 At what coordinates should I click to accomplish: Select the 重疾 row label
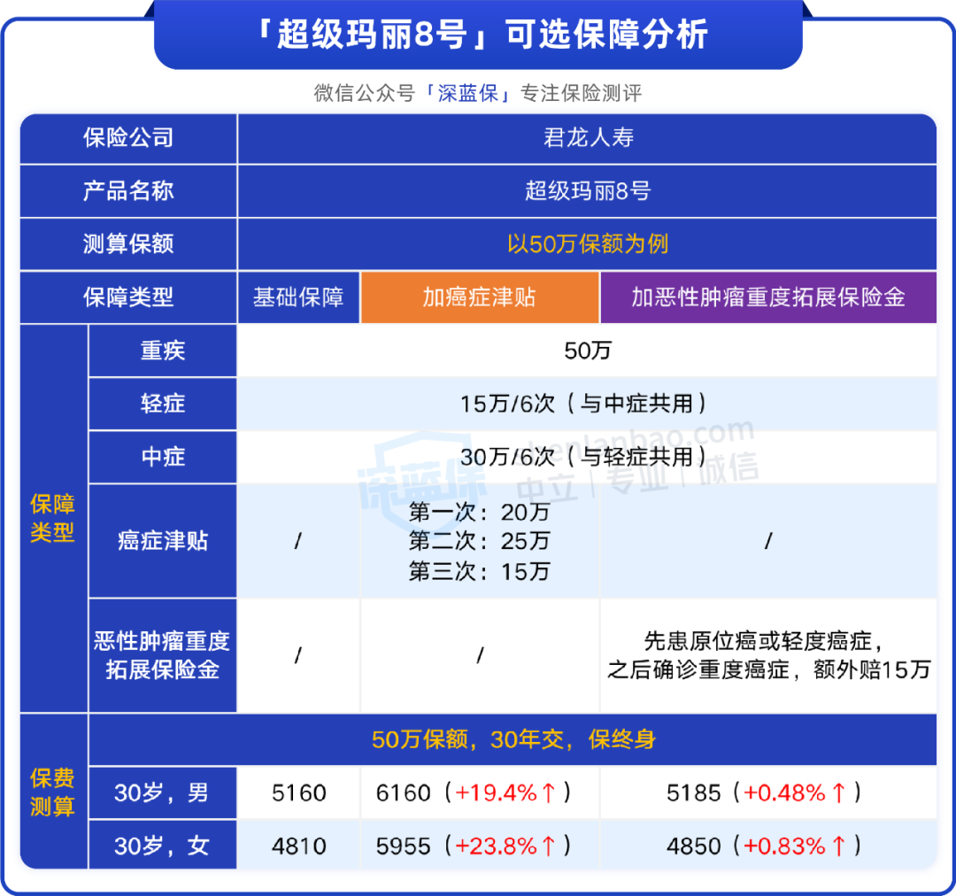point(163,351)
